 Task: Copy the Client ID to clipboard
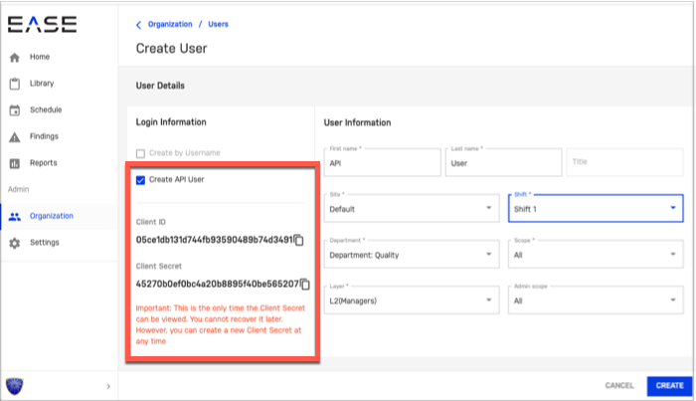[x=298, y=240]
